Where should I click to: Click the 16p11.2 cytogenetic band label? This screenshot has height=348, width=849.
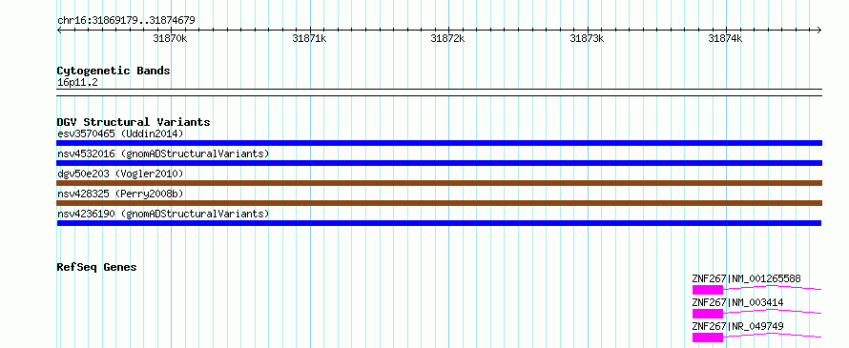click(x=77, y=83)
